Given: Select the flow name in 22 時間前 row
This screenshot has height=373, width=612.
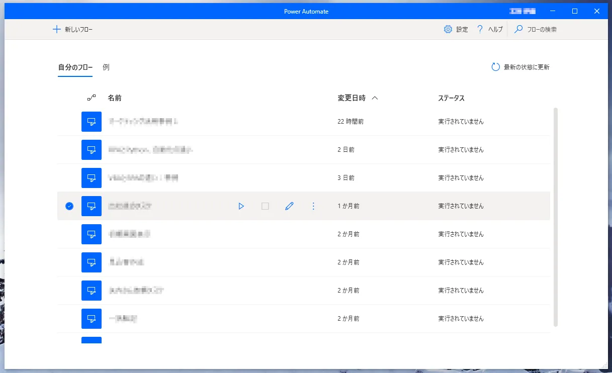Looking at the screenshot, I should [143, 122].
